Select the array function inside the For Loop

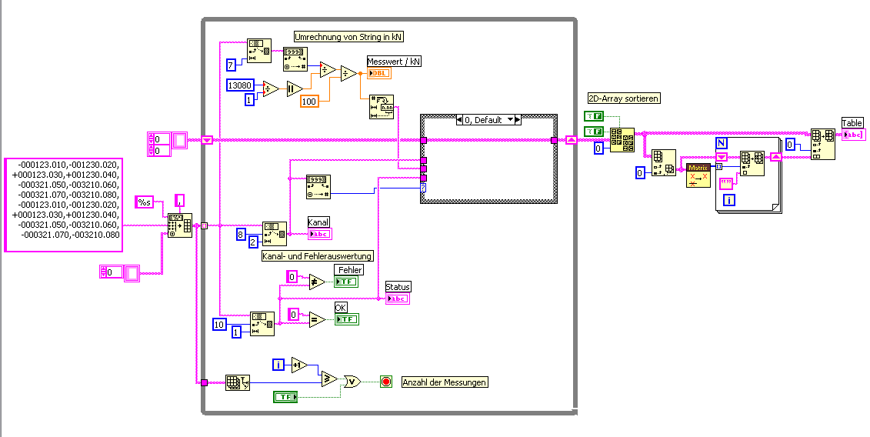[752, 164]
